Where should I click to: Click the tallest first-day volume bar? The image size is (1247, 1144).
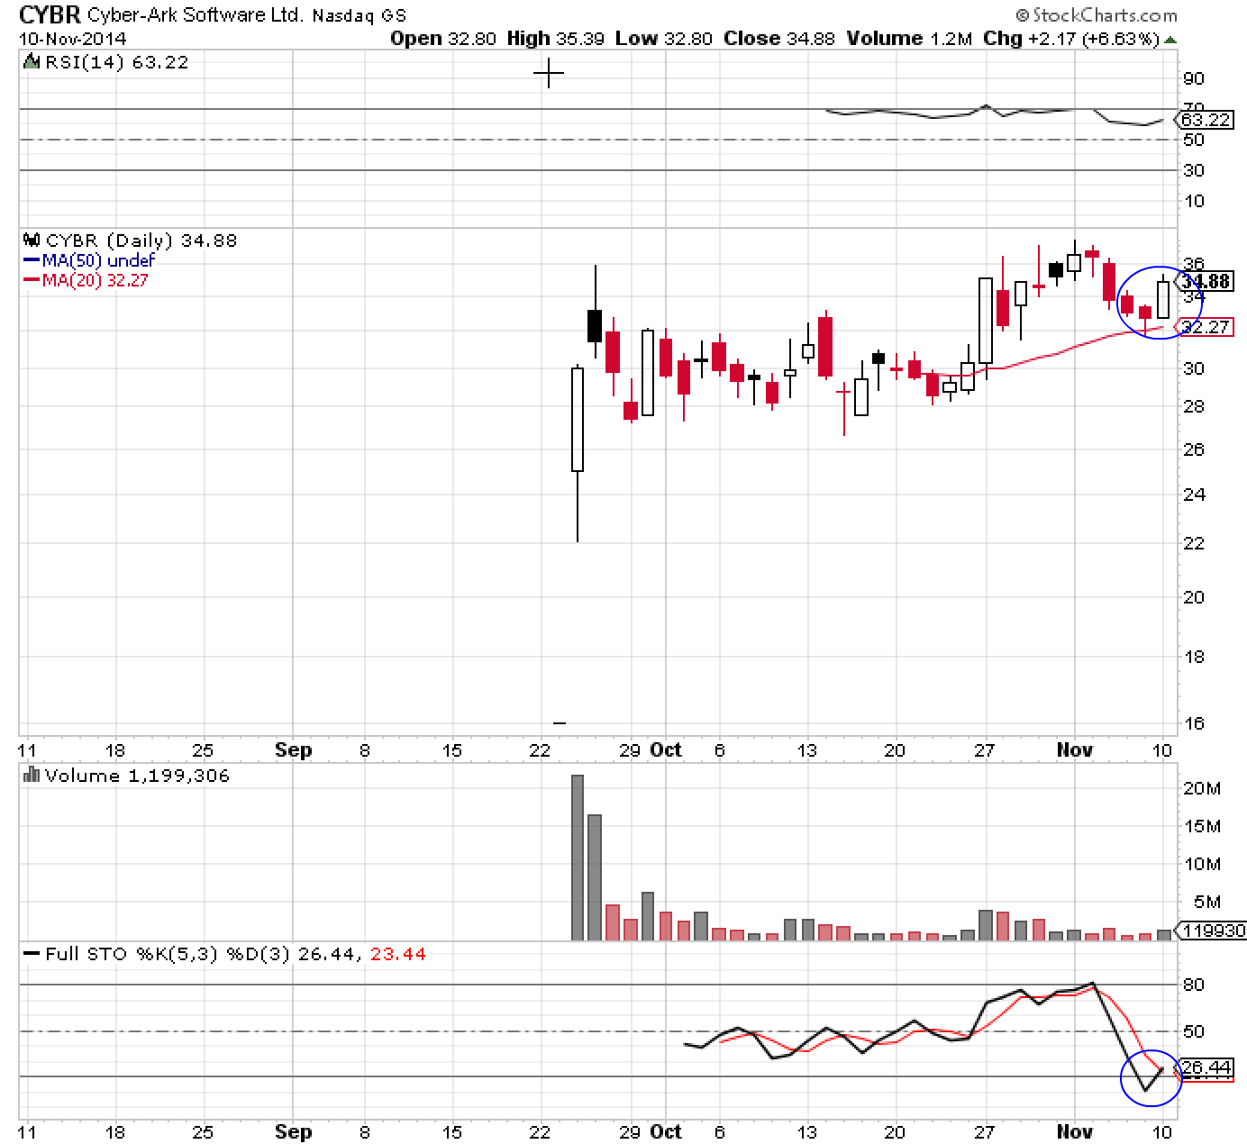(578, 857)
